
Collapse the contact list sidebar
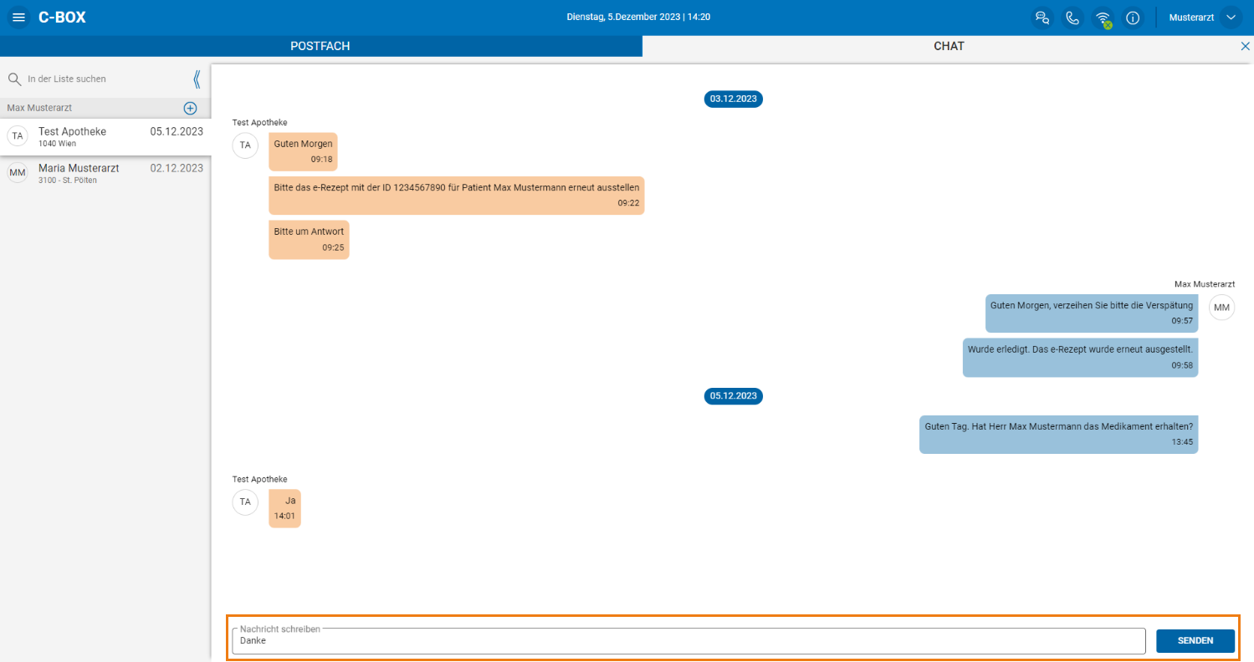pos(197,79)
